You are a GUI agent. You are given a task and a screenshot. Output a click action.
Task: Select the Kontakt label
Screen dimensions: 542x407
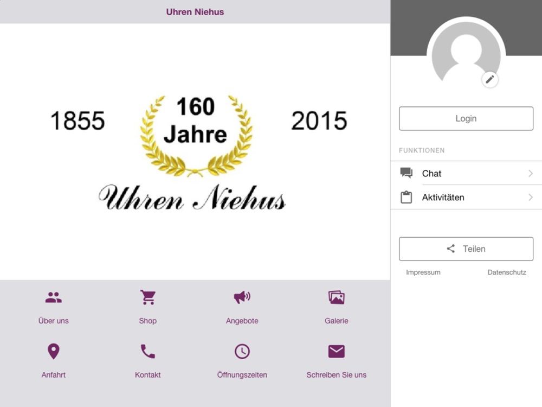coord(148,375)
